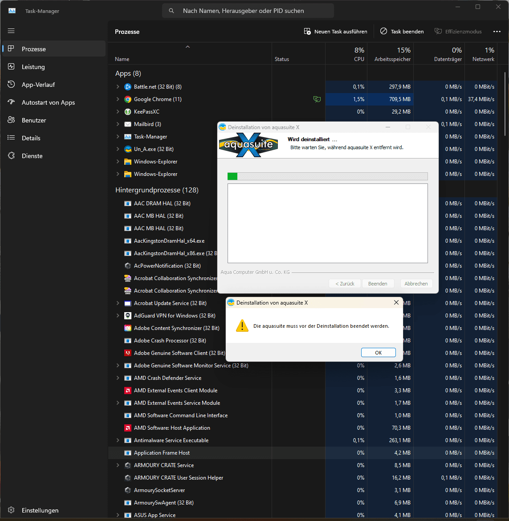Click OK in the warning dialog
Image resolution: width=509 pixels, height=521 pixels.
pos(378,353)
